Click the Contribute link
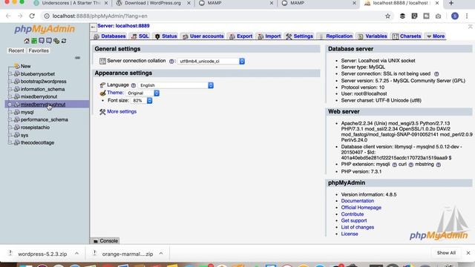 pos(353,214)
